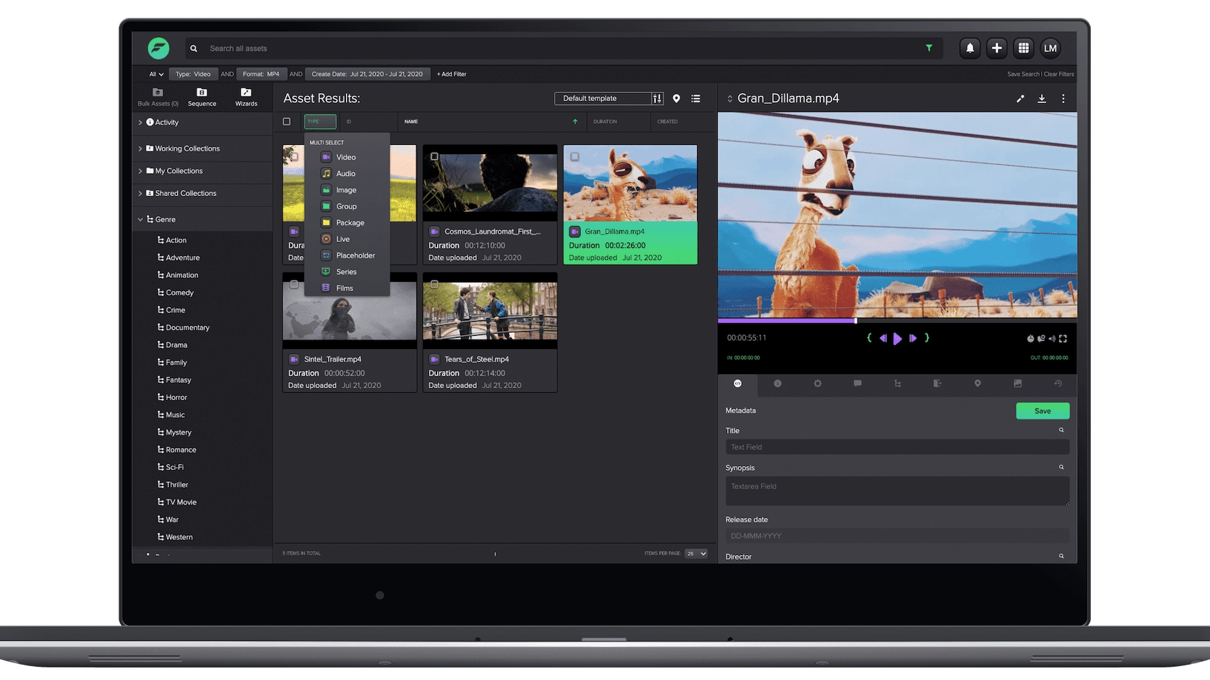This screenshot has width=1210, height=680.
Task: Click the Synopsis textarea field
Action: (x=897, y=491)
